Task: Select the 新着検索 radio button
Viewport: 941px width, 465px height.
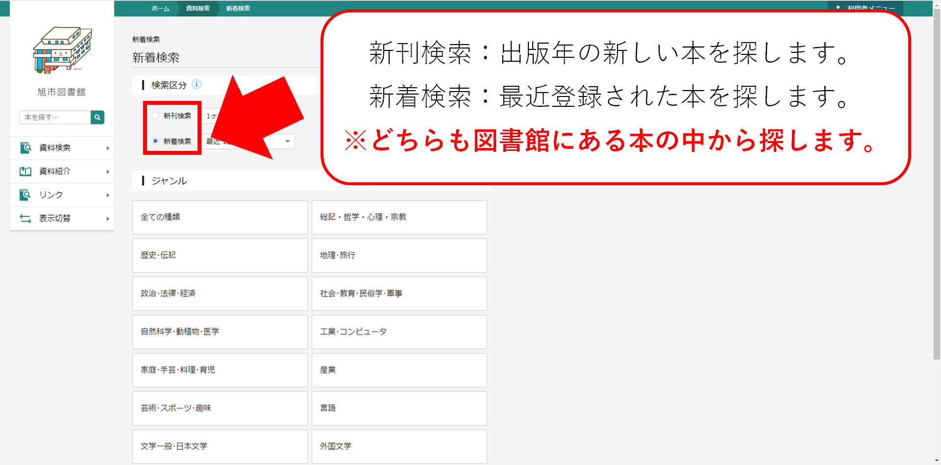Action: 155,141
